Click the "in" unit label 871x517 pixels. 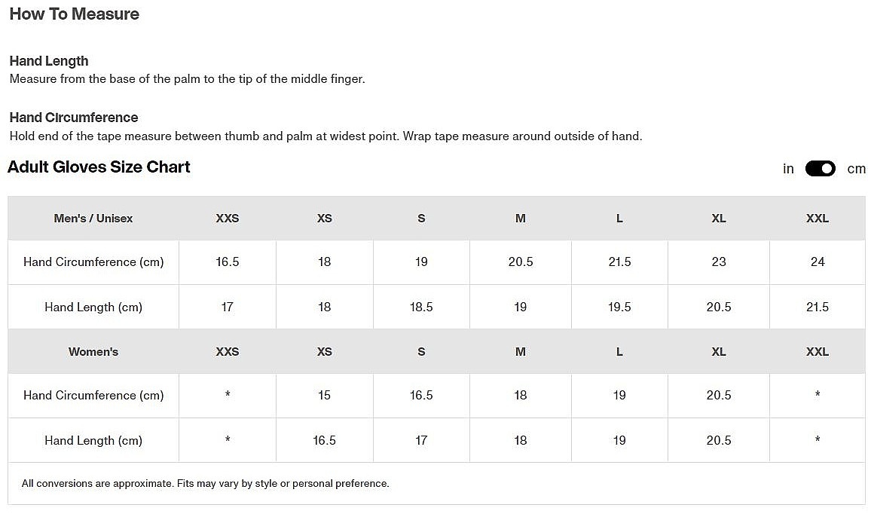click(x=788, y=169)
